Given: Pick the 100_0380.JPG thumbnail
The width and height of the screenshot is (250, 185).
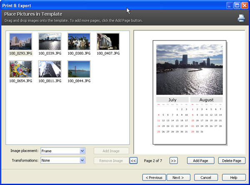Looking at the screenshot, I should click(79, 42).
